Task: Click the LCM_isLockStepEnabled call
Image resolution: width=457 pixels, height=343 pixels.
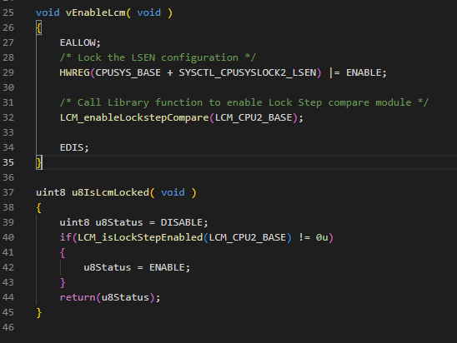Action: tap(140, 237)
